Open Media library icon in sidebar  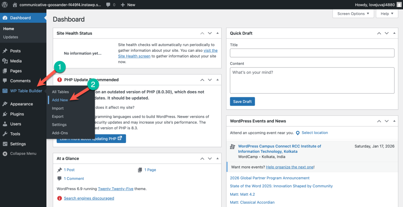[x=5, y=61]
